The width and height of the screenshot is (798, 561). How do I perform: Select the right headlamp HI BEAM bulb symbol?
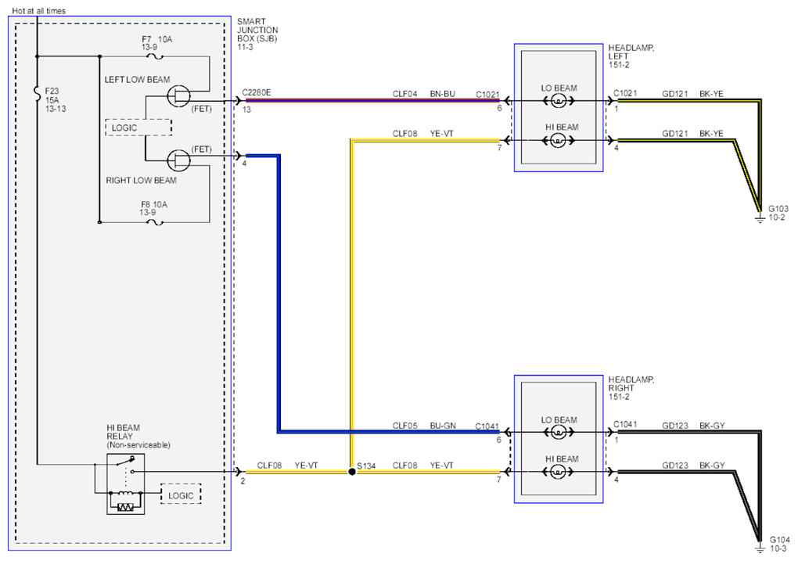click(559, 472)
